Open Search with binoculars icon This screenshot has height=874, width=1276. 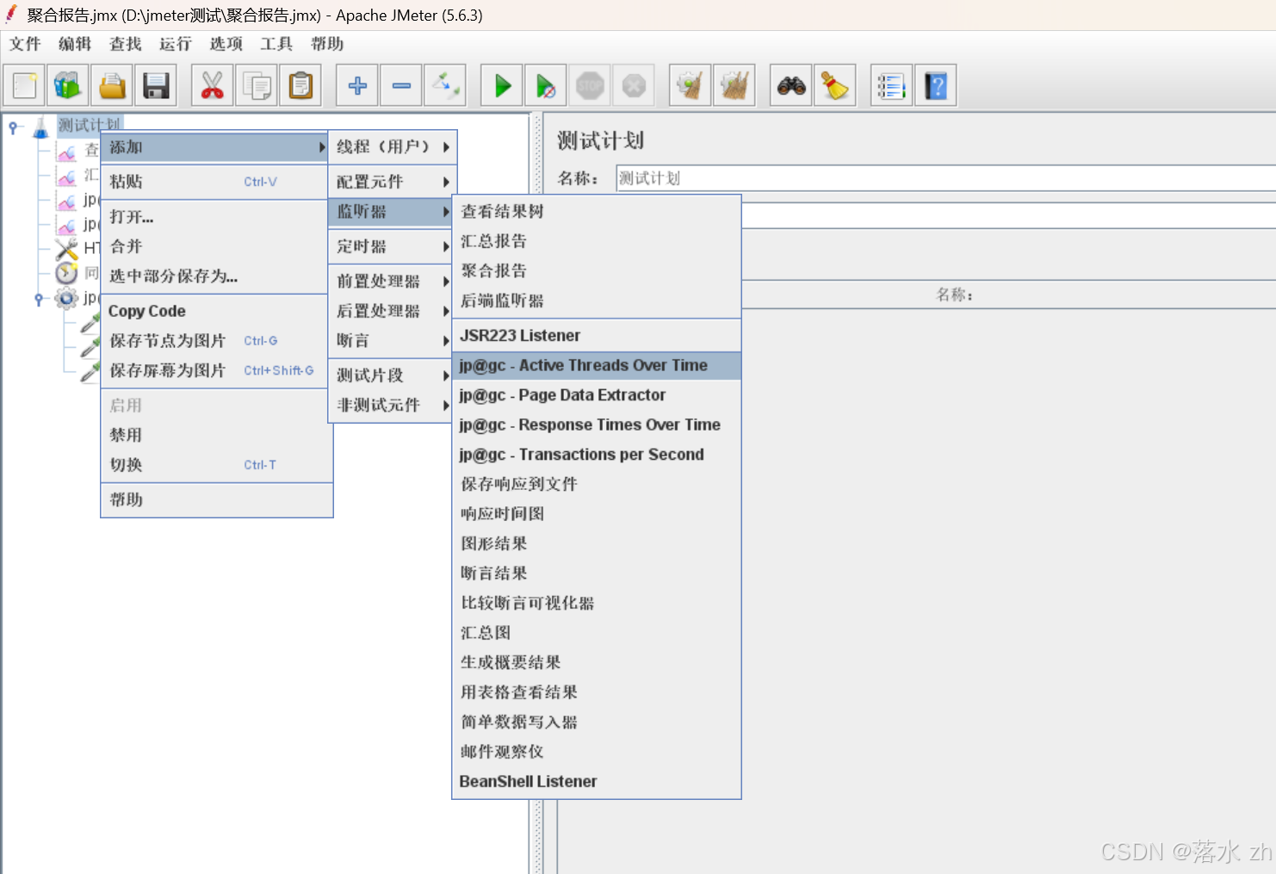pyautogui.click(x=791, y=85)
